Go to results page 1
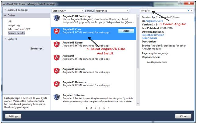 pyautogui.click(x=87, y=108)
